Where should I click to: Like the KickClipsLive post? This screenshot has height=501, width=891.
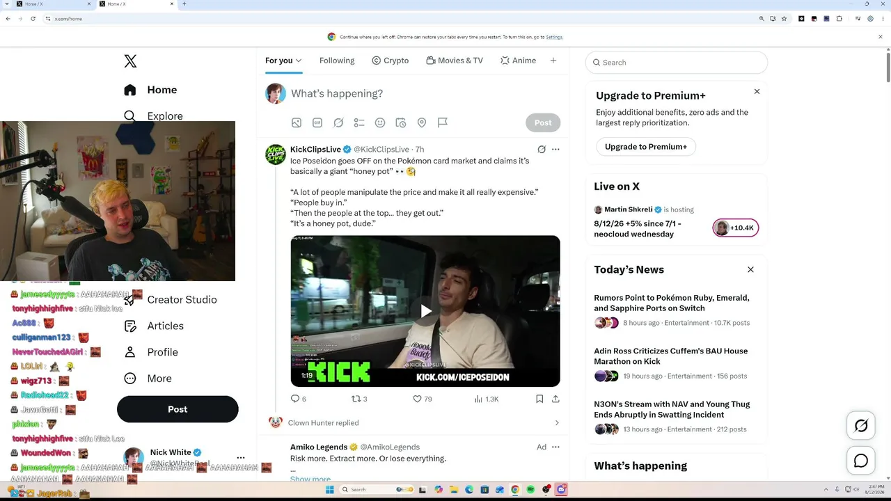pos(423,399)
